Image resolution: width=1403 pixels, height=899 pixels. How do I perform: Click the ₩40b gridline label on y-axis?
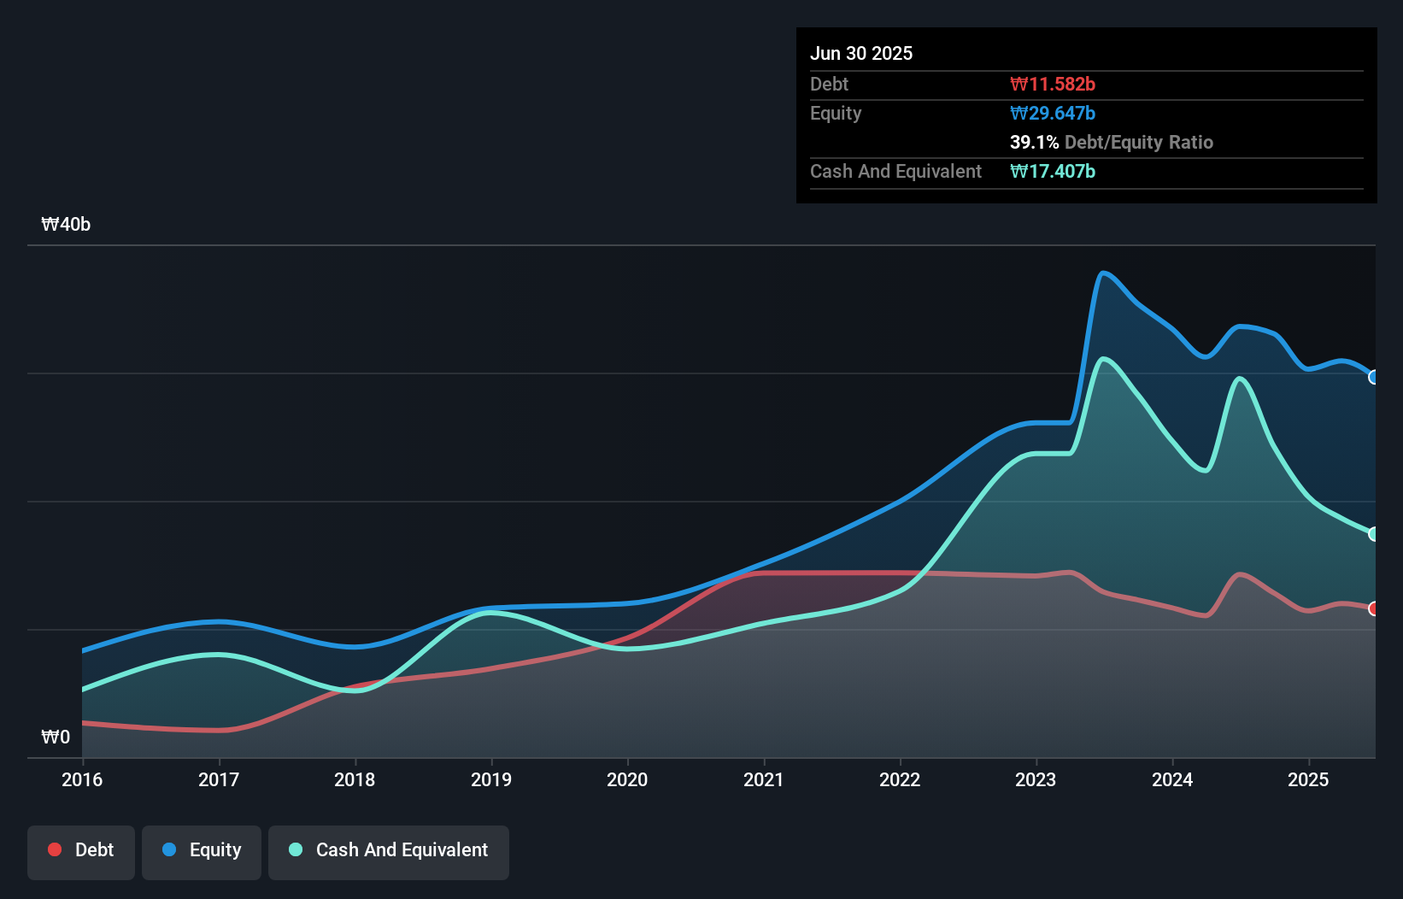tap(65, 224)
